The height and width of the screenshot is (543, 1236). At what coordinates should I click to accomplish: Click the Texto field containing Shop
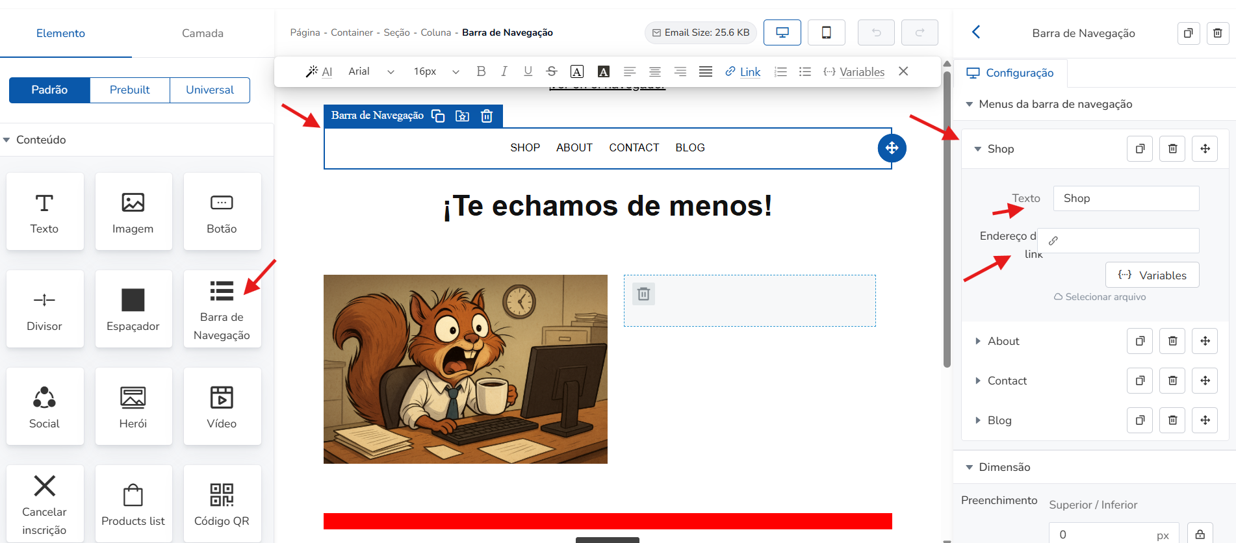[1126, 198]
